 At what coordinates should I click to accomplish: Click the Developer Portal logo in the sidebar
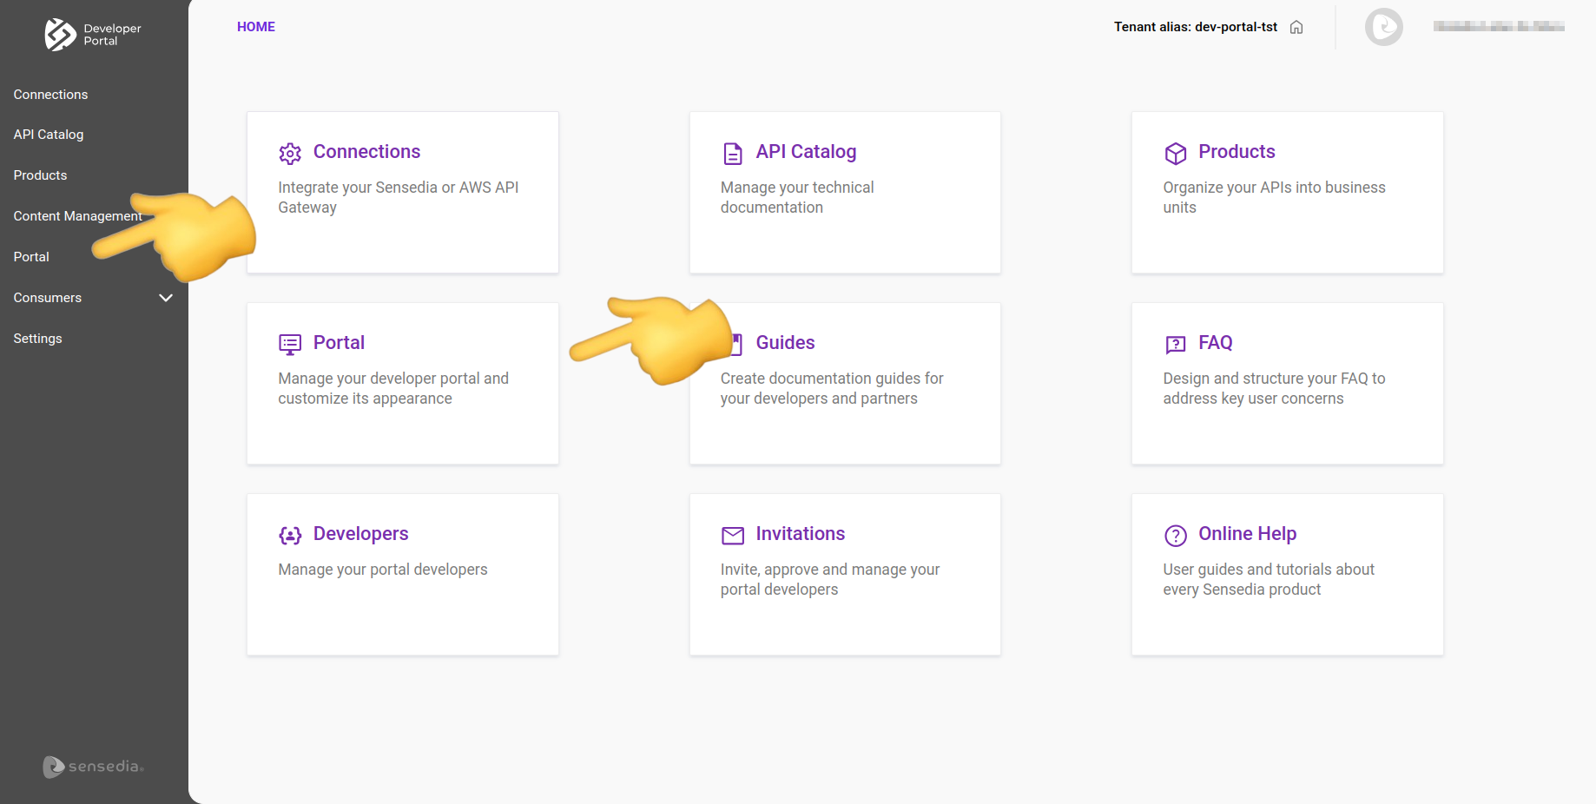(91, 35)
